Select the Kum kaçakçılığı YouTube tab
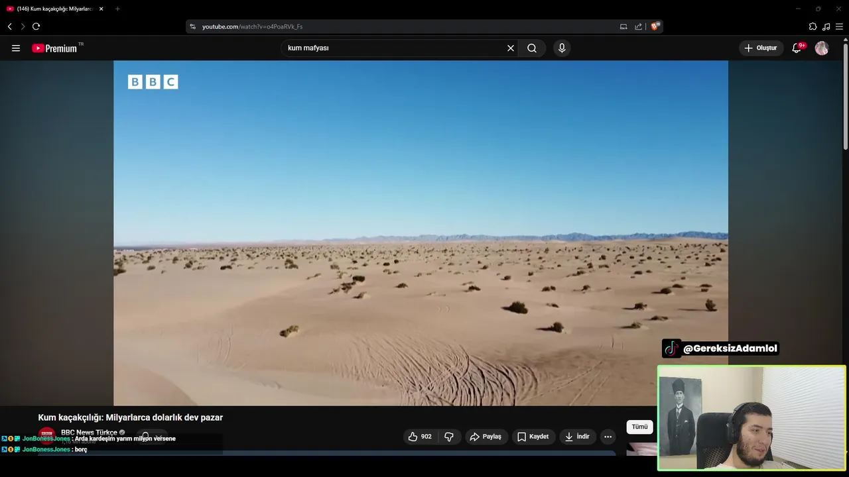849x477 pixels. 56,9
